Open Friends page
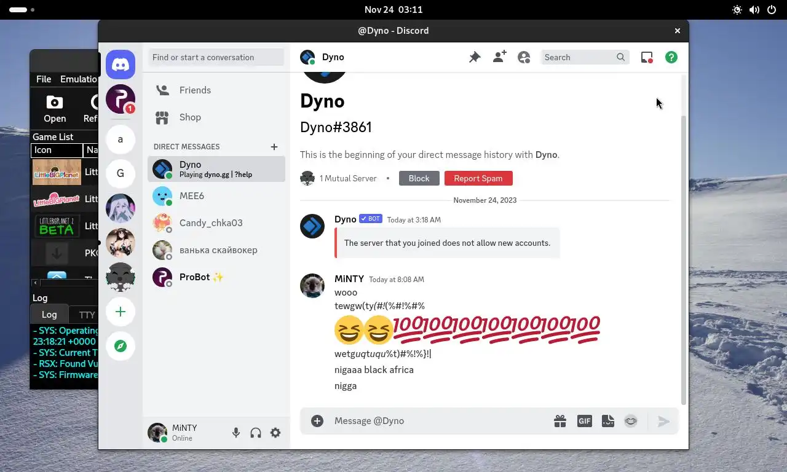This screenshot has height=472, width=787. pyautogui.click(x=216, y=90)
